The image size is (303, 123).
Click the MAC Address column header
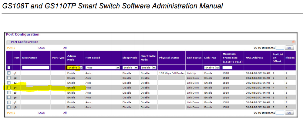pos(254,58)
